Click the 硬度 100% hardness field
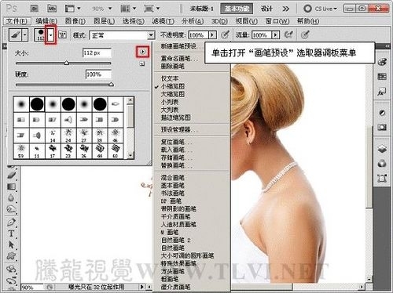The image size is (393, 293). (98, 74)
